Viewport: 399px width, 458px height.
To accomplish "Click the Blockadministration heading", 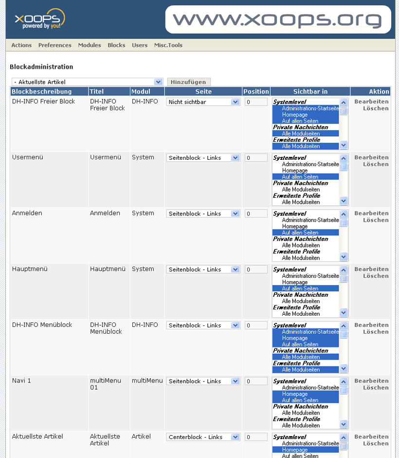I will [x=41, y=67].
